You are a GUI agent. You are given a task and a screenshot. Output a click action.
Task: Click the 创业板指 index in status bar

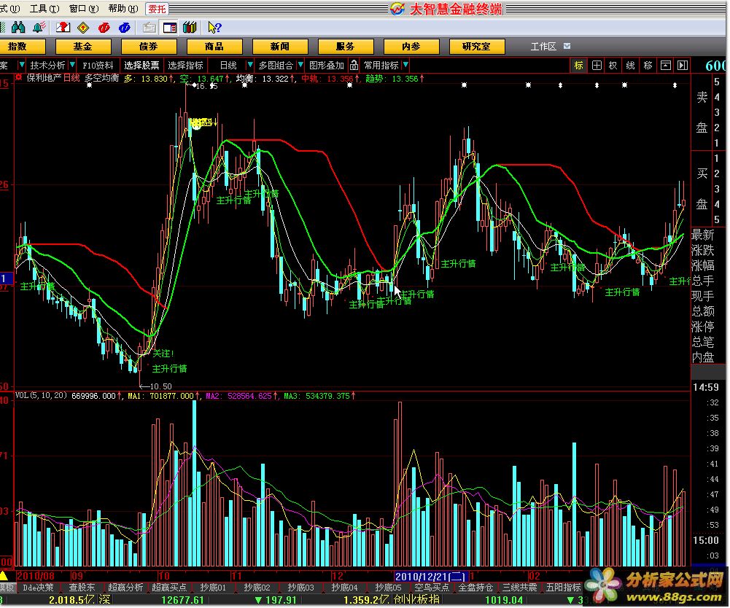pos(416,600)
